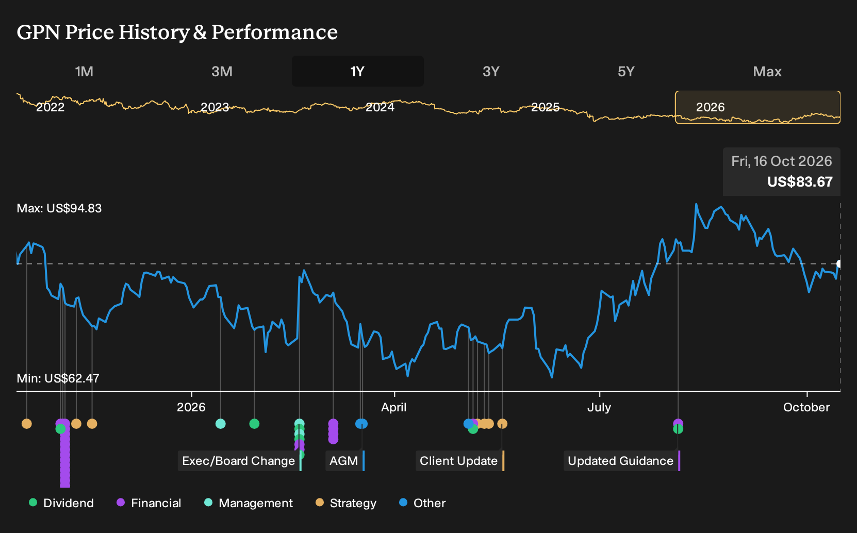This screenshot has width=857, height=533.
Task: Click the Strategy dot above Client Update marker
Action: point(502,424)
